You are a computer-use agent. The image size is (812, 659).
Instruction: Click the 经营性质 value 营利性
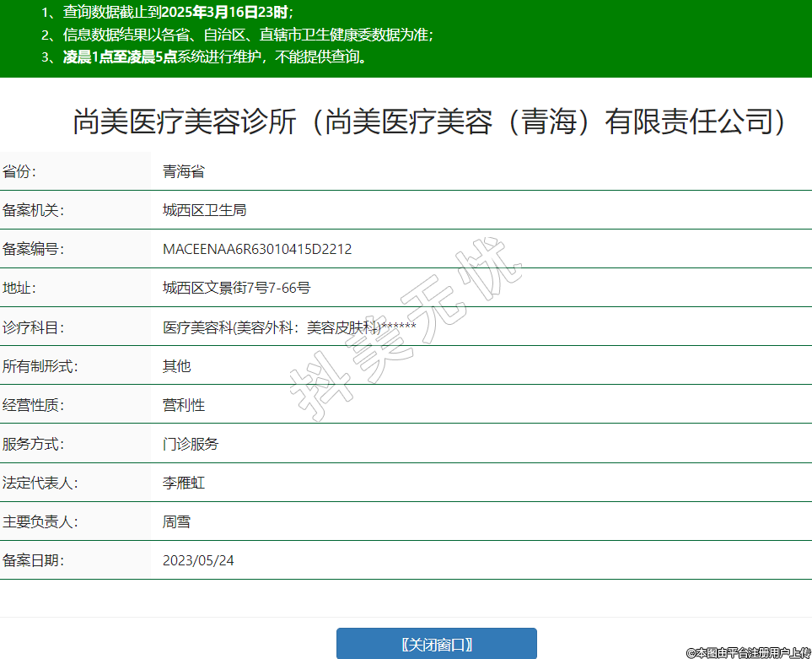pos(183,405)
